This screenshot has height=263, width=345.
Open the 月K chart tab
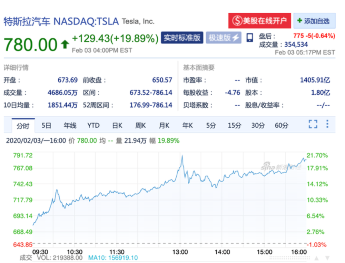164,126
